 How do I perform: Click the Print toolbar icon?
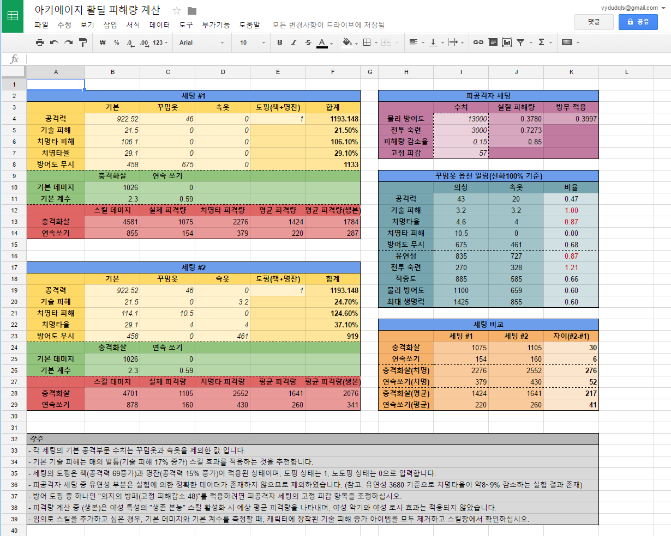click(x=39, y=42)
